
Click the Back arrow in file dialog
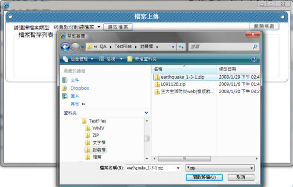pyautogui.click(x=65, y=47)
